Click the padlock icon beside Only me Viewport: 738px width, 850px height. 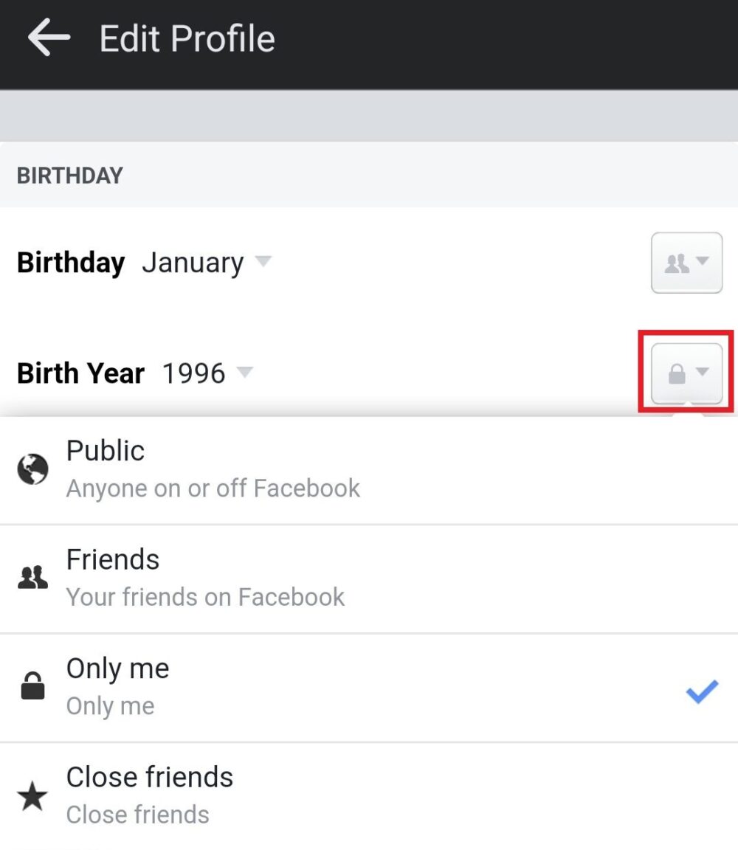coord(32,687)
